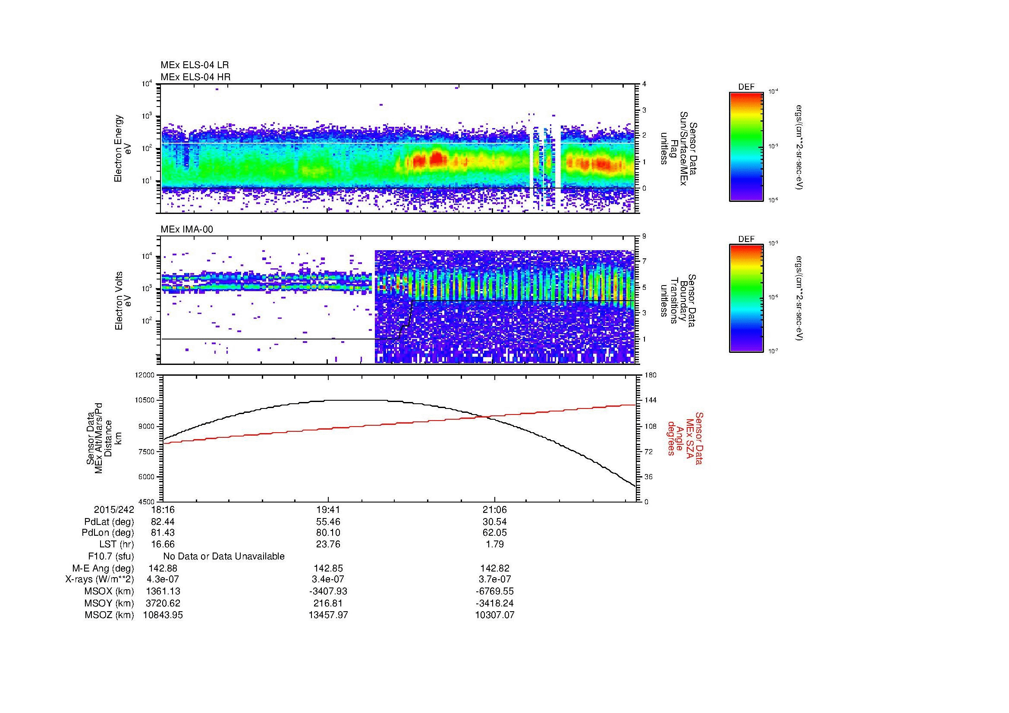Click MSOY value 216.81
This screenshot has height=713, width=1009.
click(x=328, y=603)
